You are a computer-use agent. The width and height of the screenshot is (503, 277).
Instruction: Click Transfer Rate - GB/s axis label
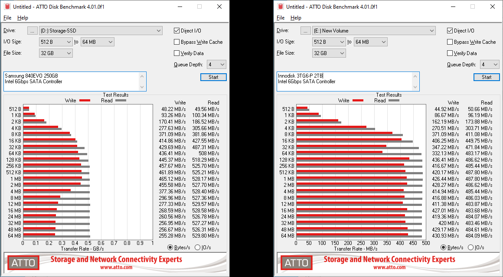tap(82, 249)
